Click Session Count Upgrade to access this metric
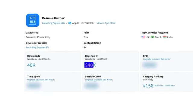This screenshot has height=108, width=193. coord(99,79)
